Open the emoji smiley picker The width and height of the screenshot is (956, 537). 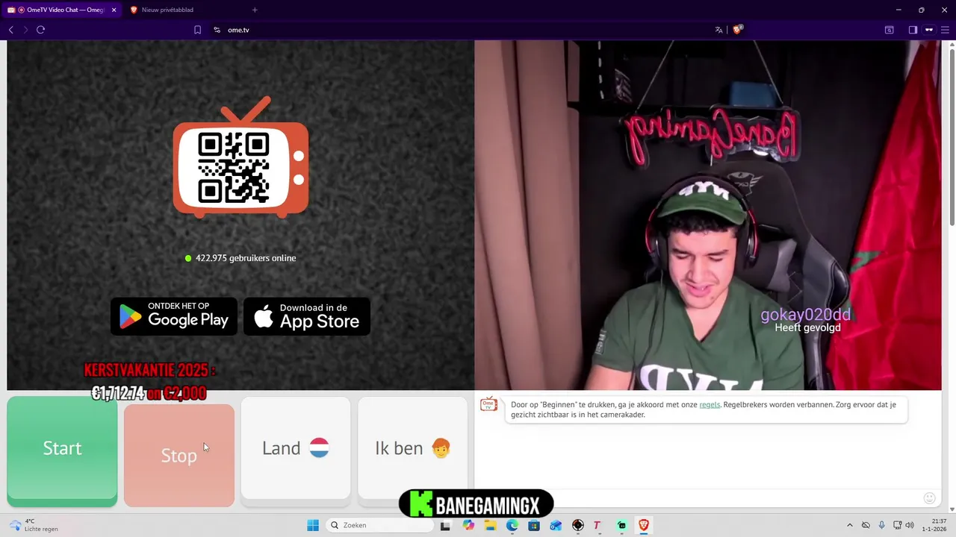point(930,498)
